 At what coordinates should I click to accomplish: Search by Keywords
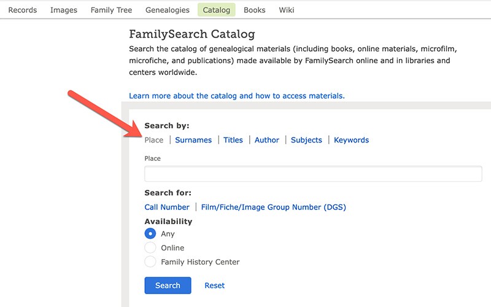pyautogui.click(x=351, y=140)
